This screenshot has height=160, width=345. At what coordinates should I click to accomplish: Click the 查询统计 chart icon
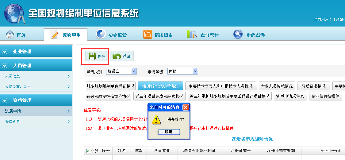pos(192,35)
